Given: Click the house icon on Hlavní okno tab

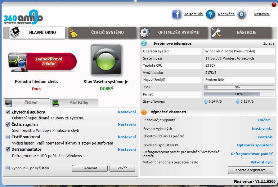Looking at the screenshot, I should pyautogui.click(x=15, y=32).
